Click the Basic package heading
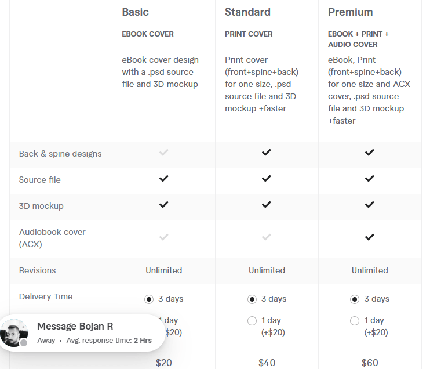 point(135,12)
